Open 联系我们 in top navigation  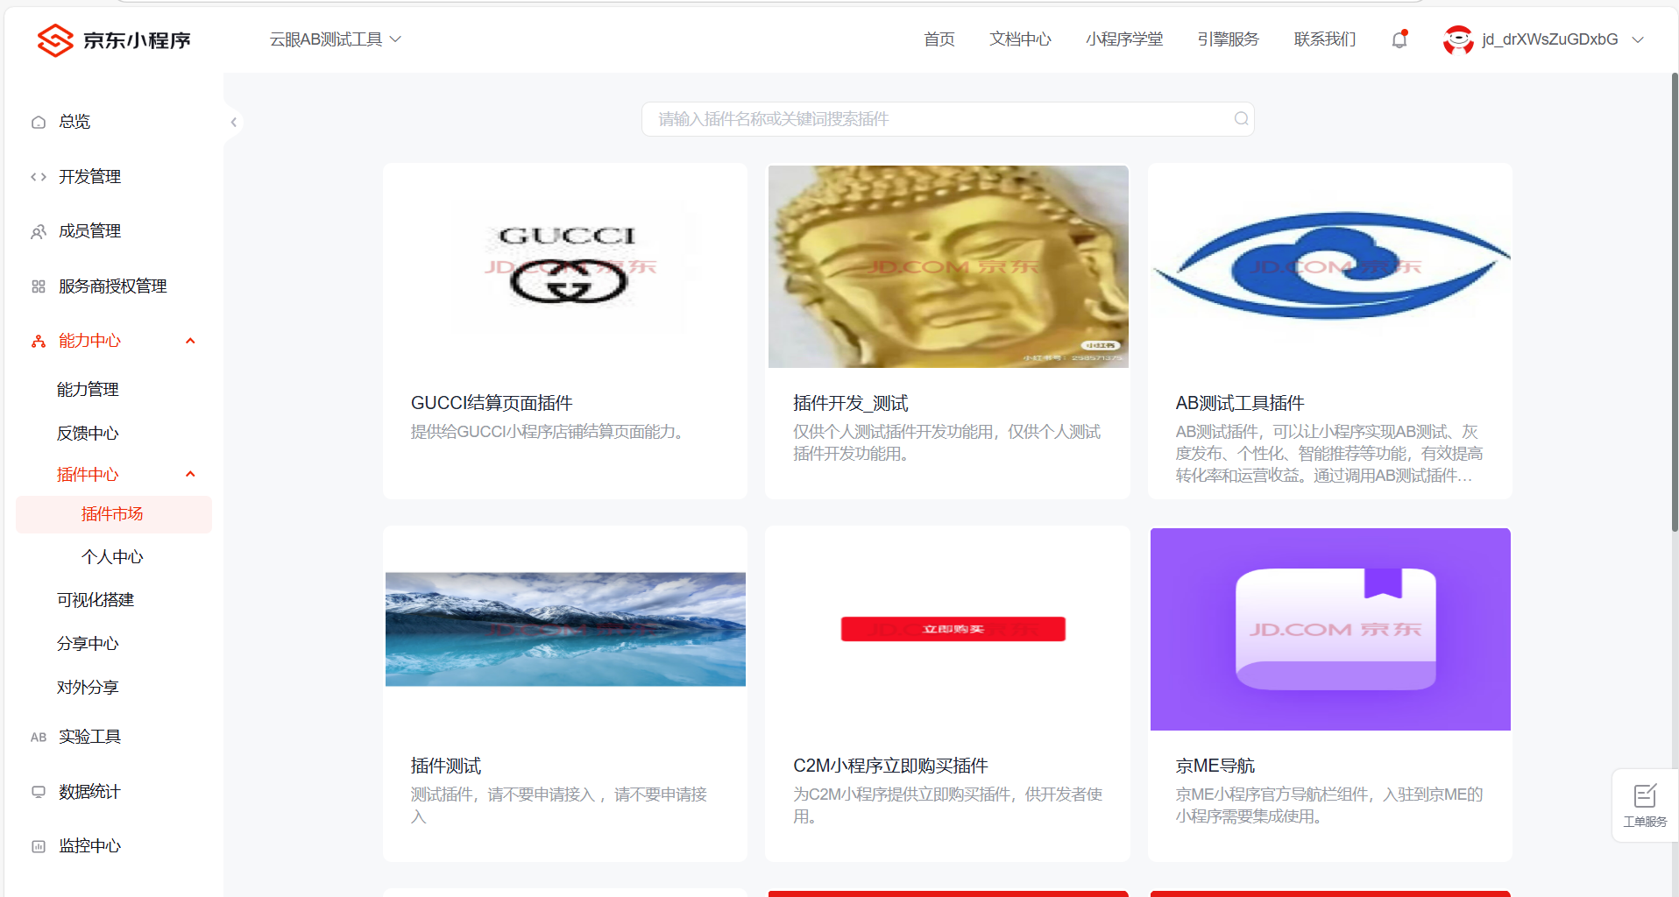coord(1324,39)
